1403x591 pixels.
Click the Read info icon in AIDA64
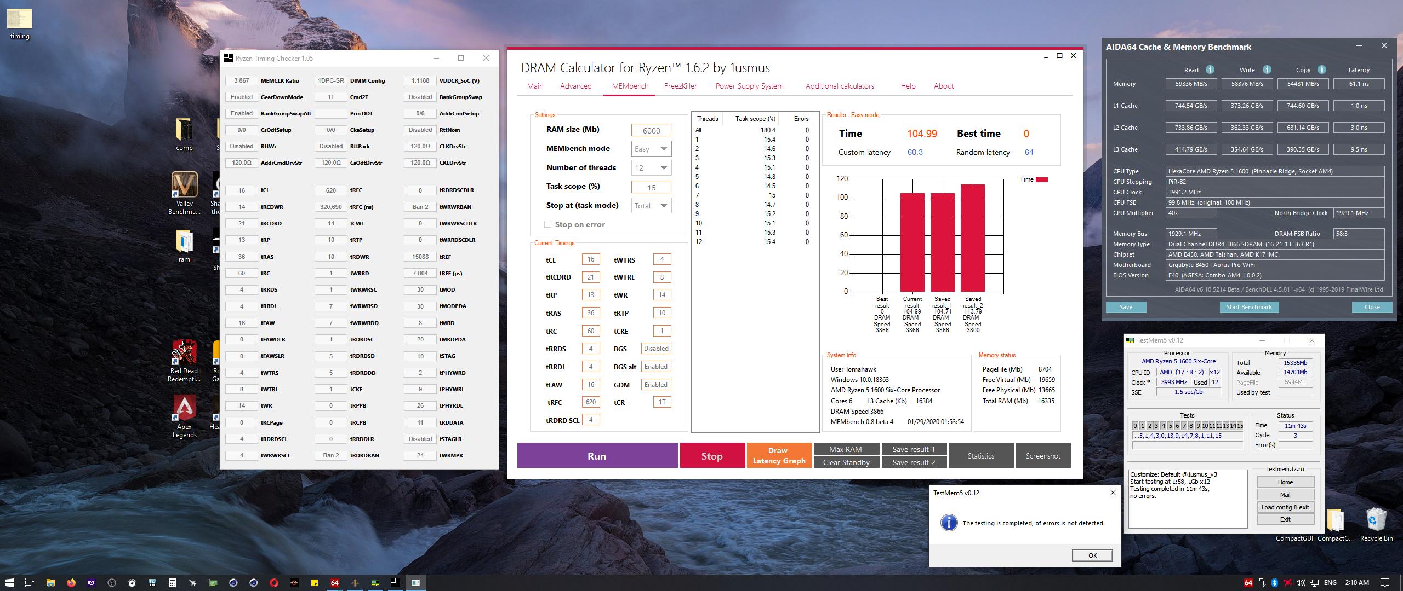pyautogui.click(x=1210, y=69)
